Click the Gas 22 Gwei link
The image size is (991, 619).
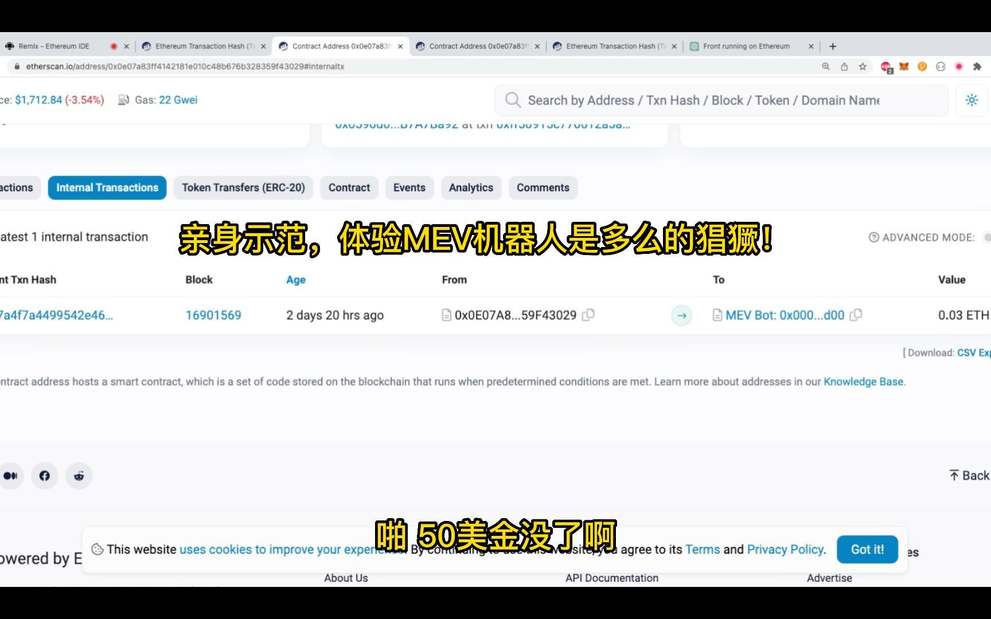178,100
